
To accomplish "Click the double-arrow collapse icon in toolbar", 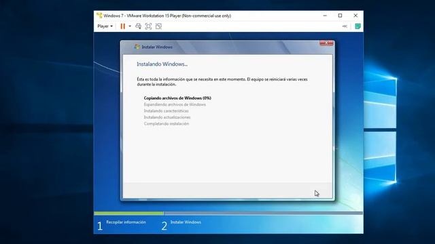I will click(345, 26).
